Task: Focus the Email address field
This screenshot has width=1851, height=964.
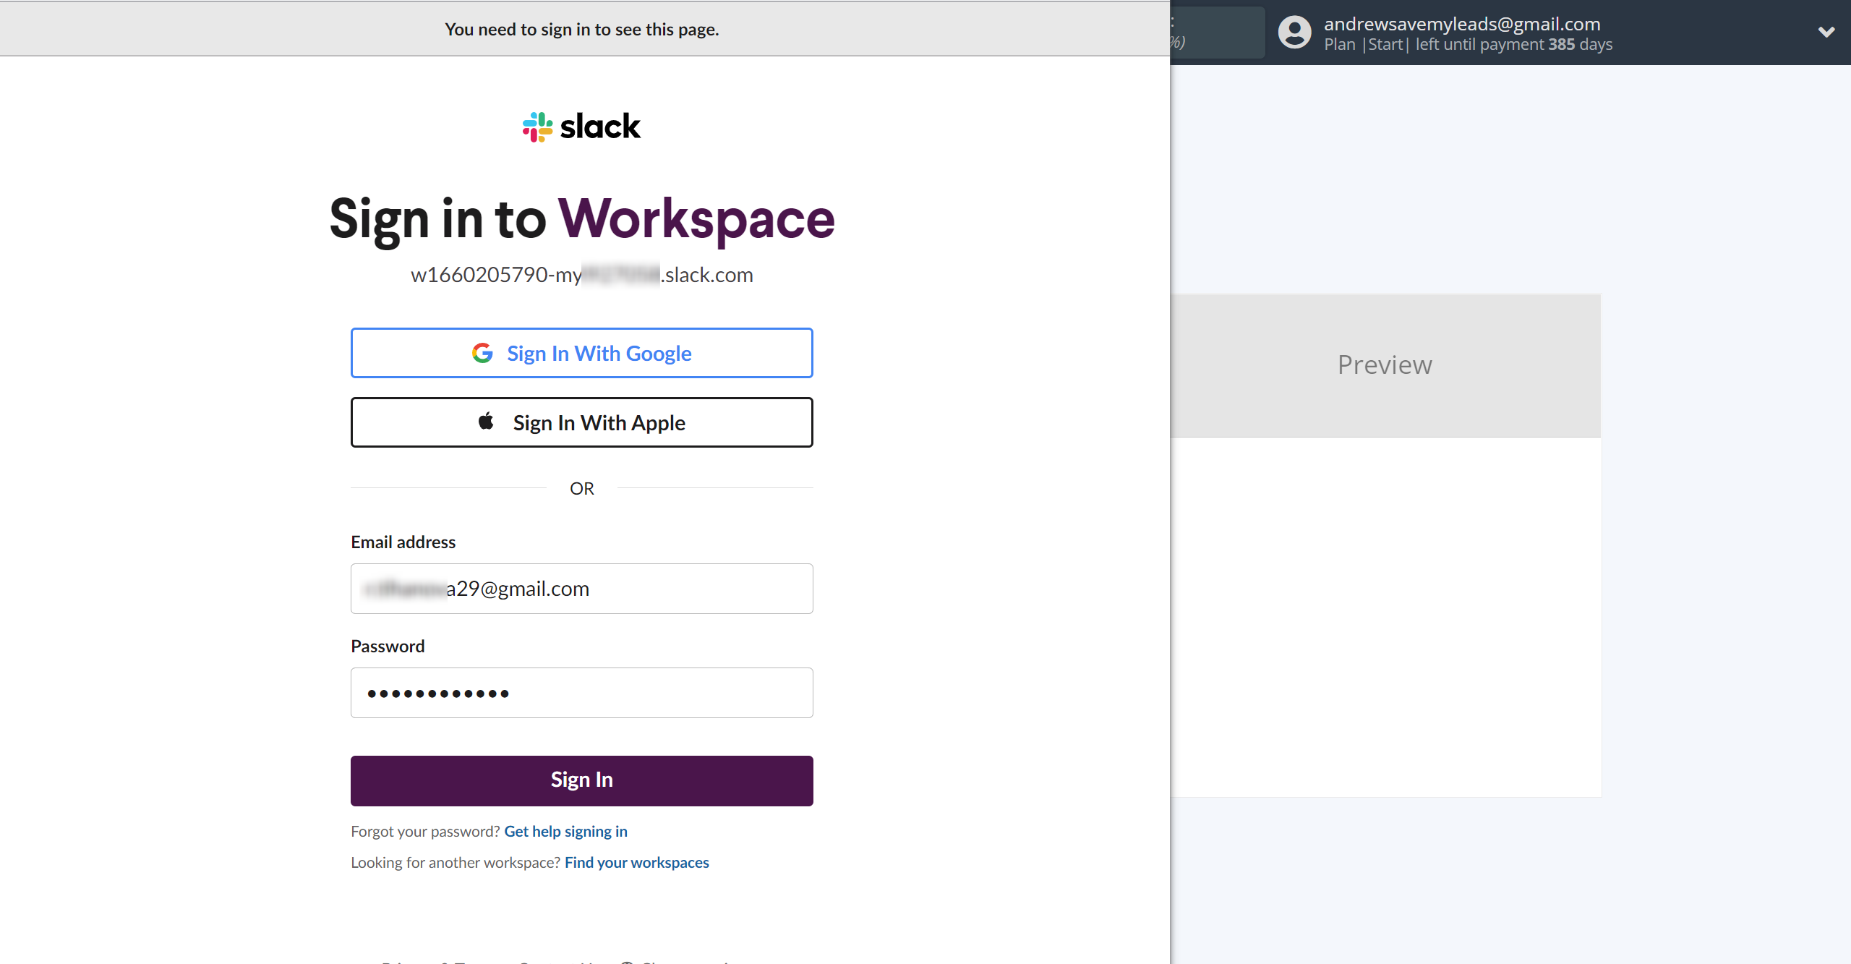Action: coord(582,589)
